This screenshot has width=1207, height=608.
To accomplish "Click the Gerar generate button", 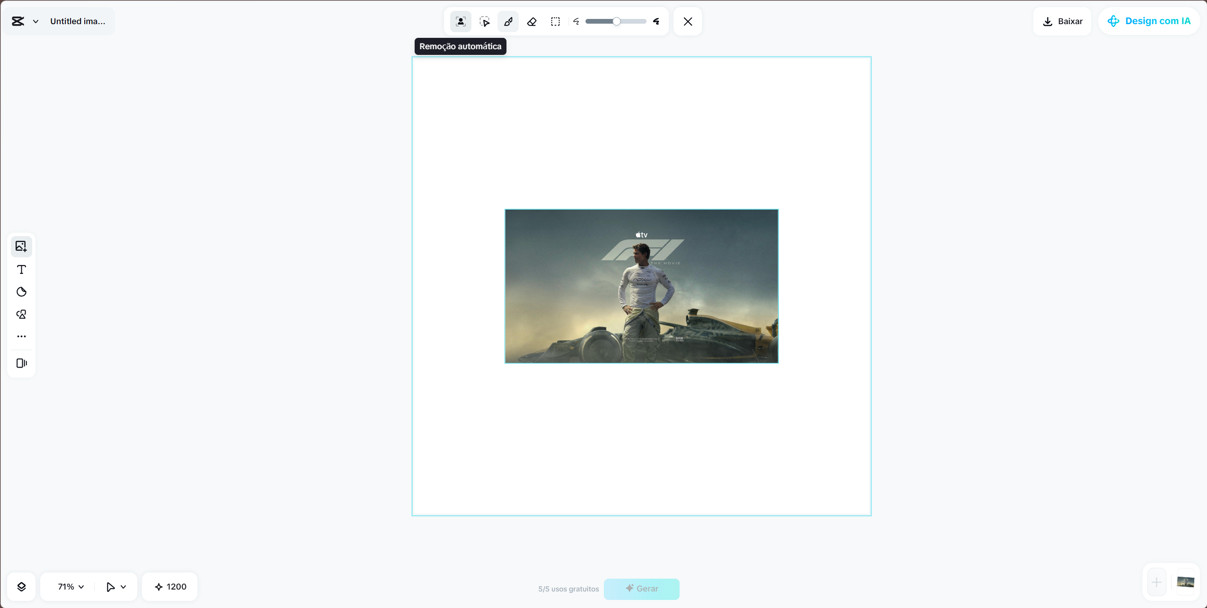I will coord(641,589).
